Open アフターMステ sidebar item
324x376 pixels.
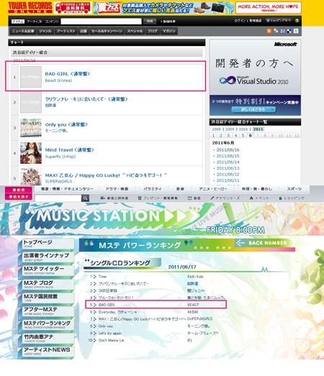[x=45, y=311]
